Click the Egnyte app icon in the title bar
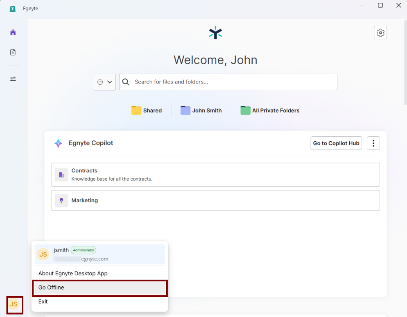The width and height of the screenshot is (407, 317). point(12,9)
